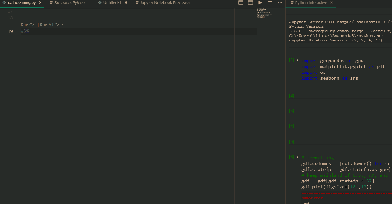Click the [6] cell execution label

[292, 157]
